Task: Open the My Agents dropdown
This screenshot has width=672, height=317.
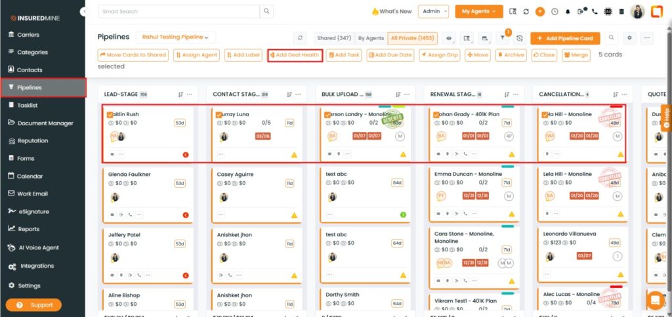Action: [478, 11]
